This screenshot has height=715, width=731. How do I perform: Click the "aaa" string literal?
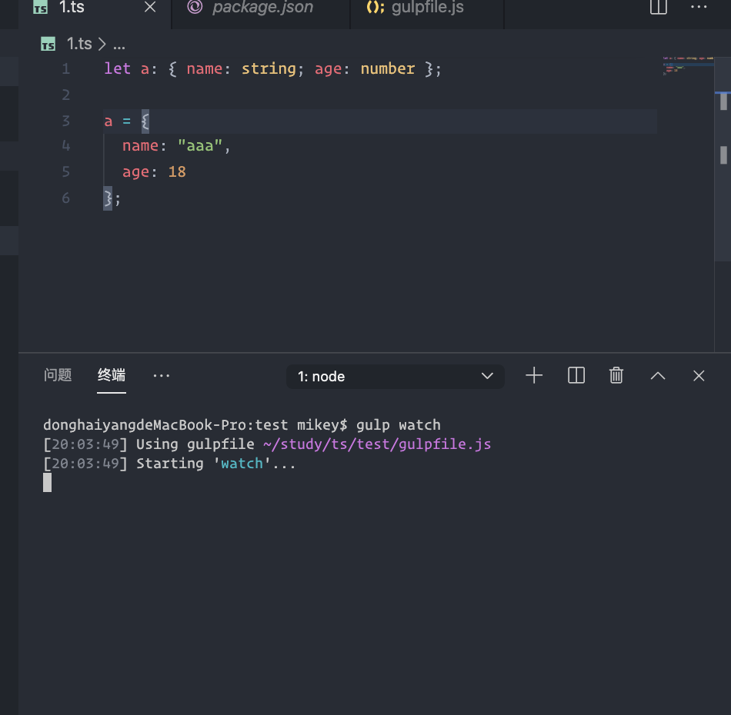tap(199, 146)
